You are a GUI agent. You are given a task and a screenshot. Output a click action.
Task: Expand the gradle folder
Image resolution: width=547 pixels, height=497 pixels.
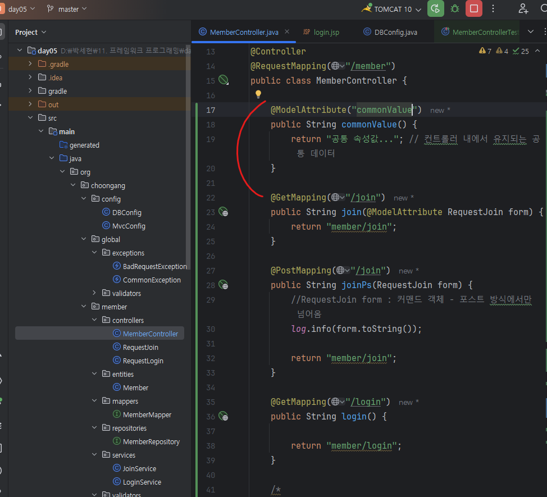[x=30, y=91]
